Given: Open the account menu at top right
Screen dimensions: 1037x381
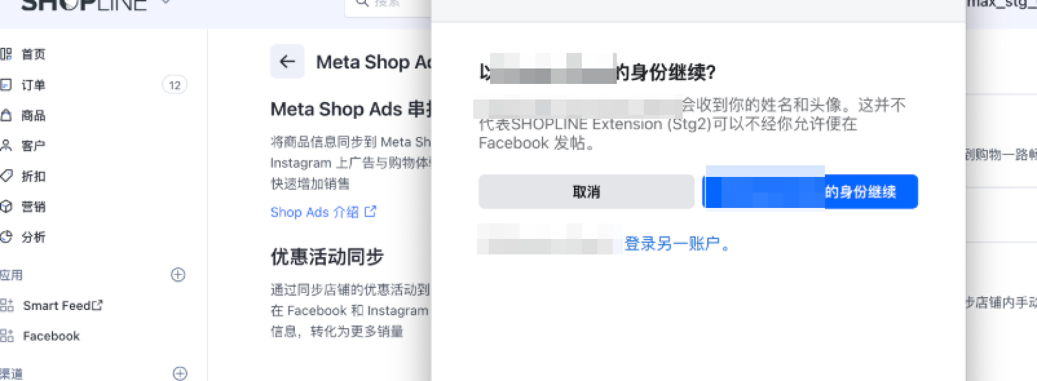Looking at the screenshot, I should pyautogui.click(x=1002, y=5).
